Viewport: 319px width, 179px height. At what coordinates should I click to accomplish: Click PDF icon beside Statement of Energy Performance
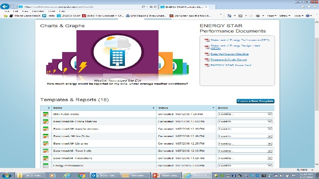(207, 40)
